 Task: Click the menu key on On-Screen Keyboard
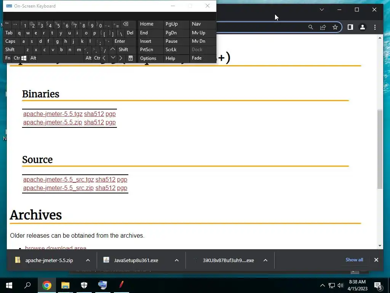131,58
